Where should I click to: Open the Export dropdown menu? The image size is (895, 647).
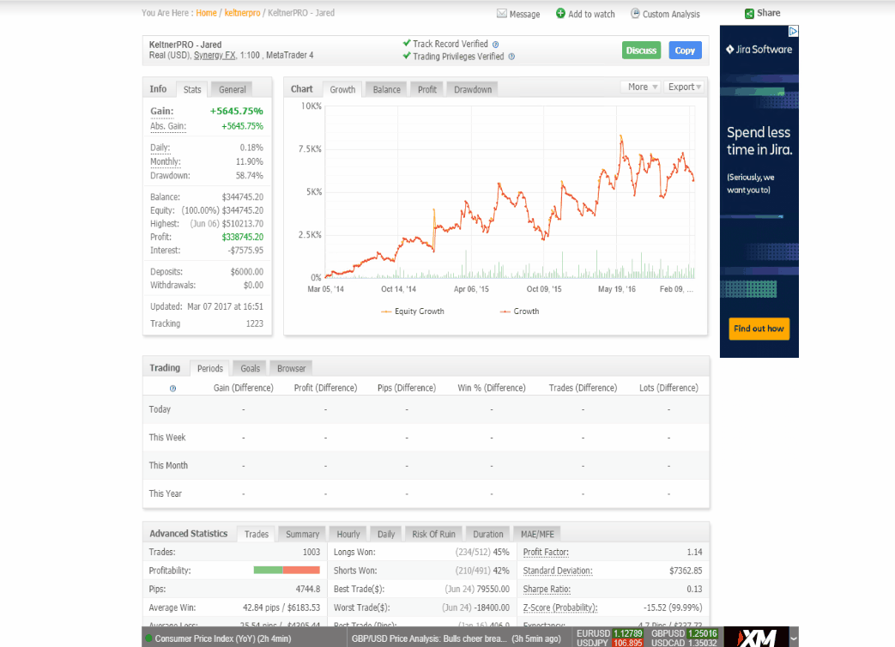685,87
